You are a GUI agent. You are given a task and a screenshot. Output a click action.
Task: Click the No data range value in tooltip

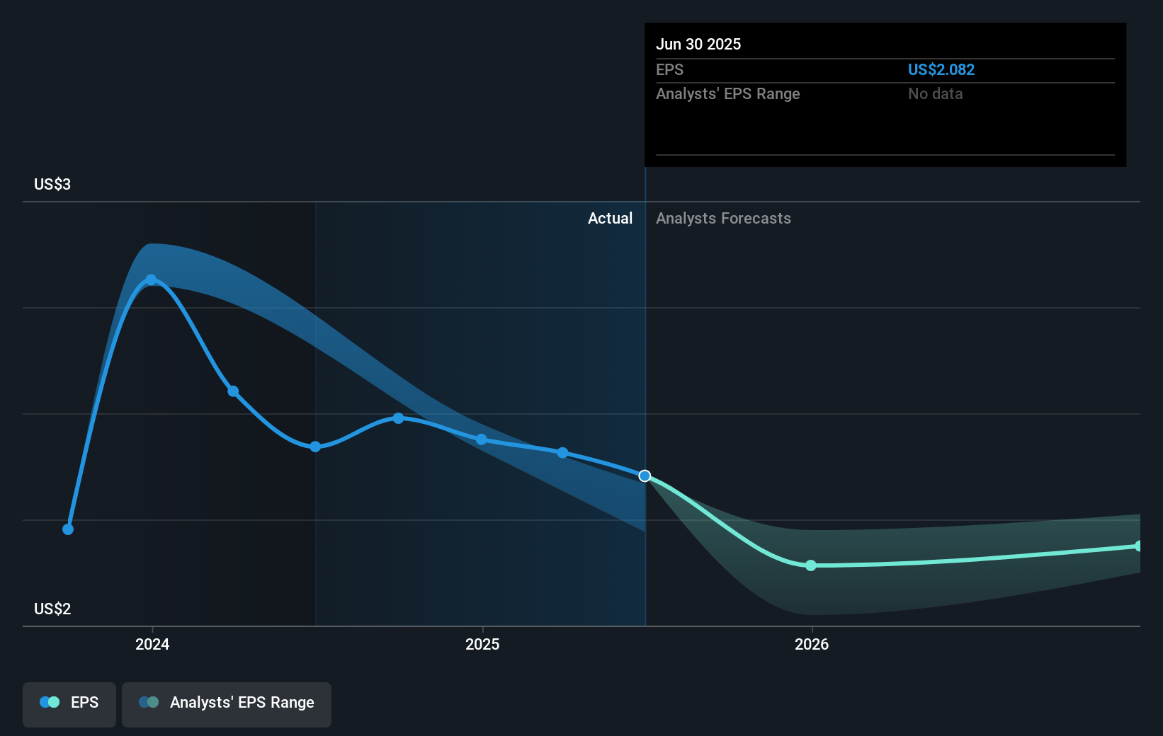click(x=936, y=93)
